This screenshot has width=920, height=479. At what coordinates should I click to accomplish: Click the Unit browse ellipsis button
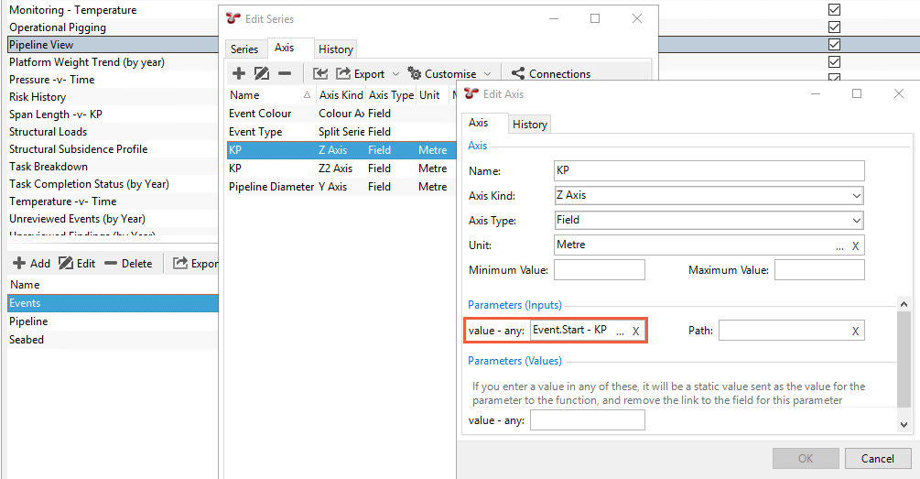839,246
